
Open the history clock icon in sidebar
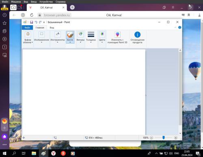(4, 15)
